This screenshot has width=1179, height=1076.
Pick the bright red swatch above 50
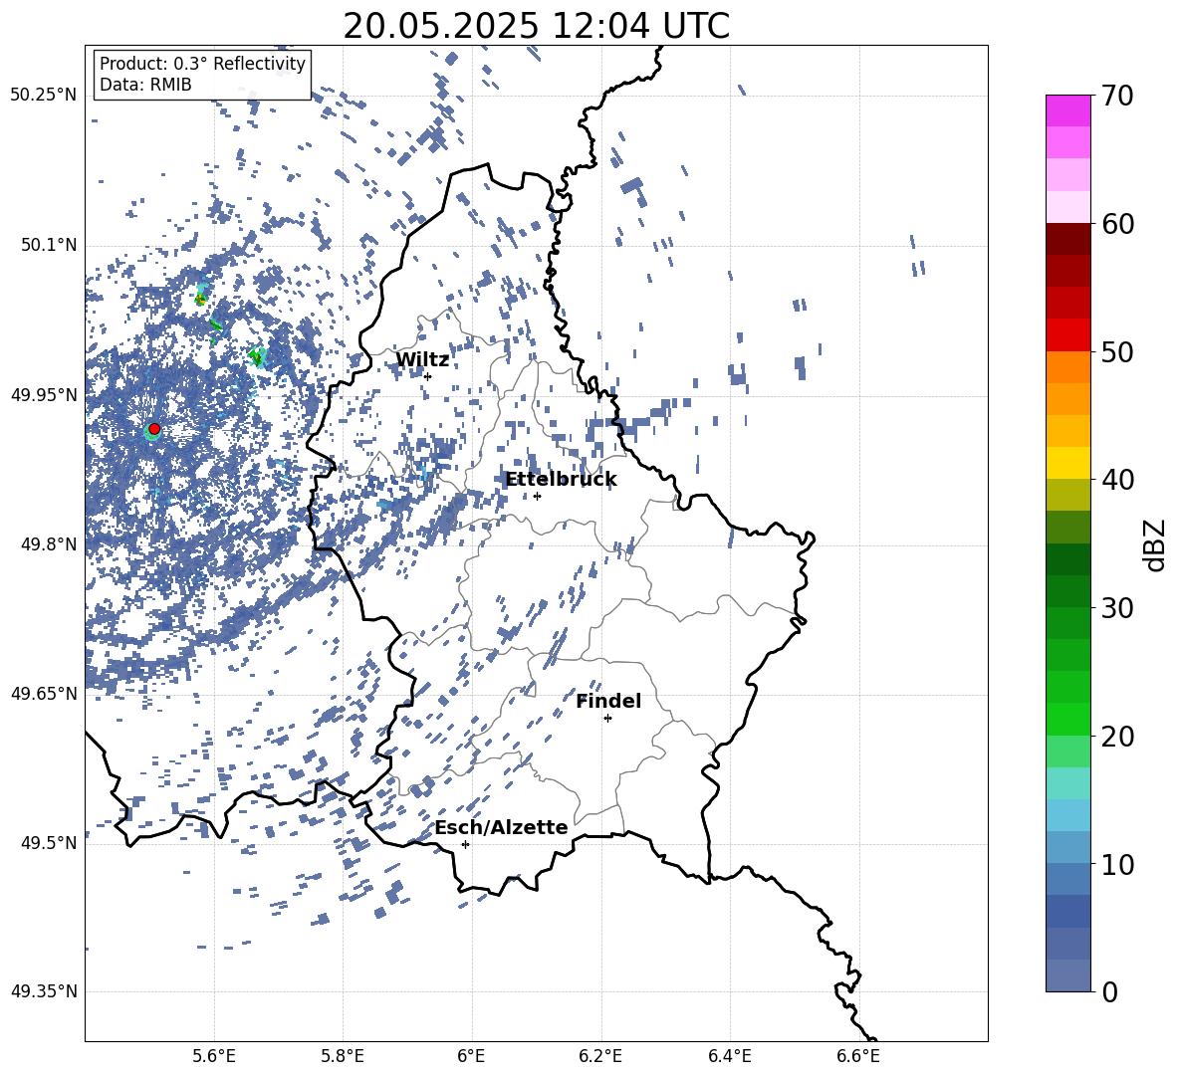[1067, 335]
